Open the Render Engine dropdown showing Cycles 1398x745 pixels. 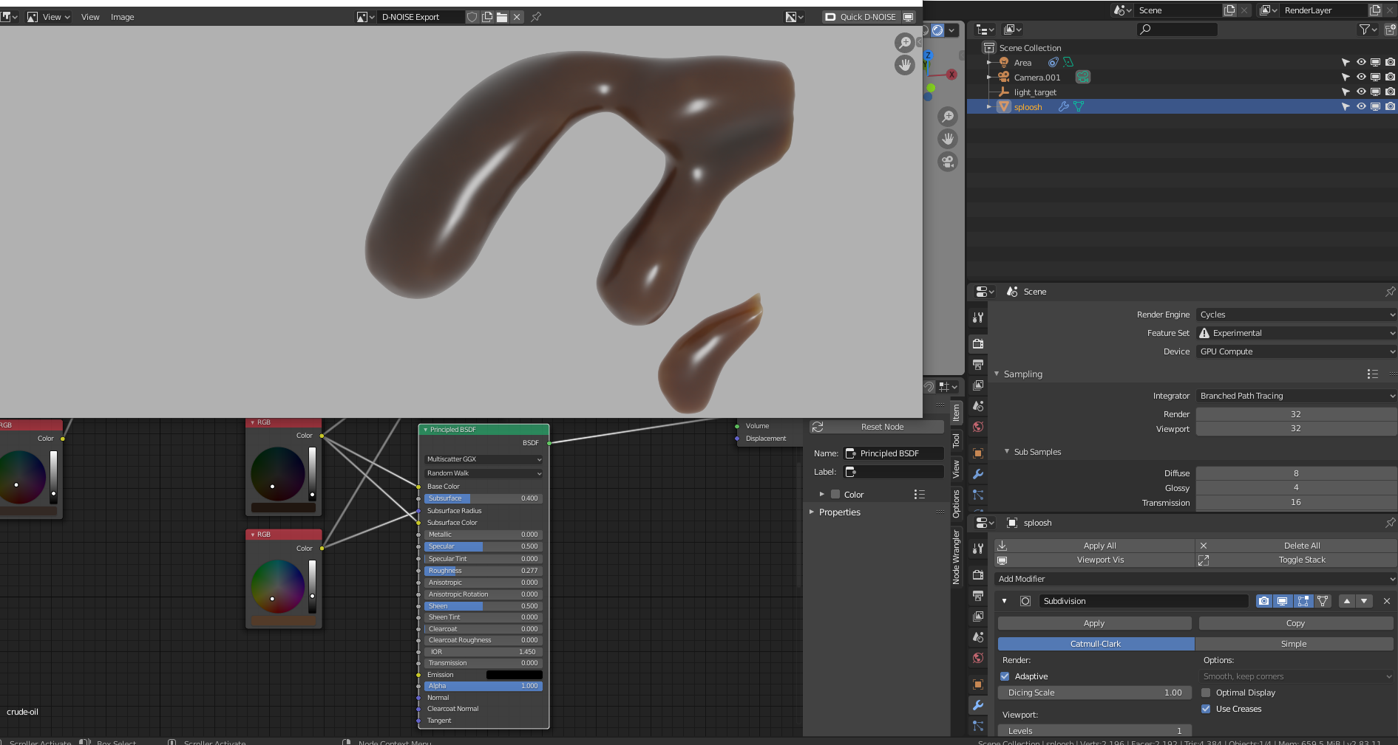point(1296,315)
